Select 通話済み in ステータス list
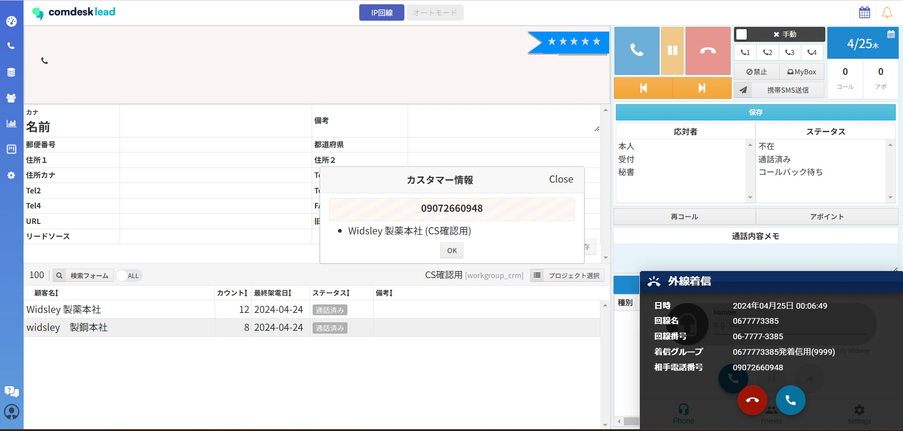 pyautogui.click(x=774, y=160)
